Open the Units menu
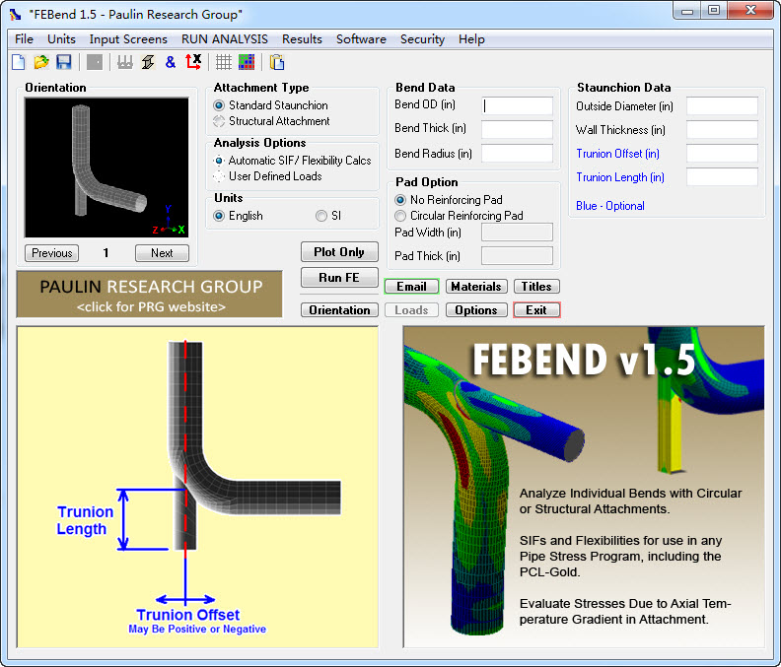Screen dimensions: 781x667 [61, 39]
